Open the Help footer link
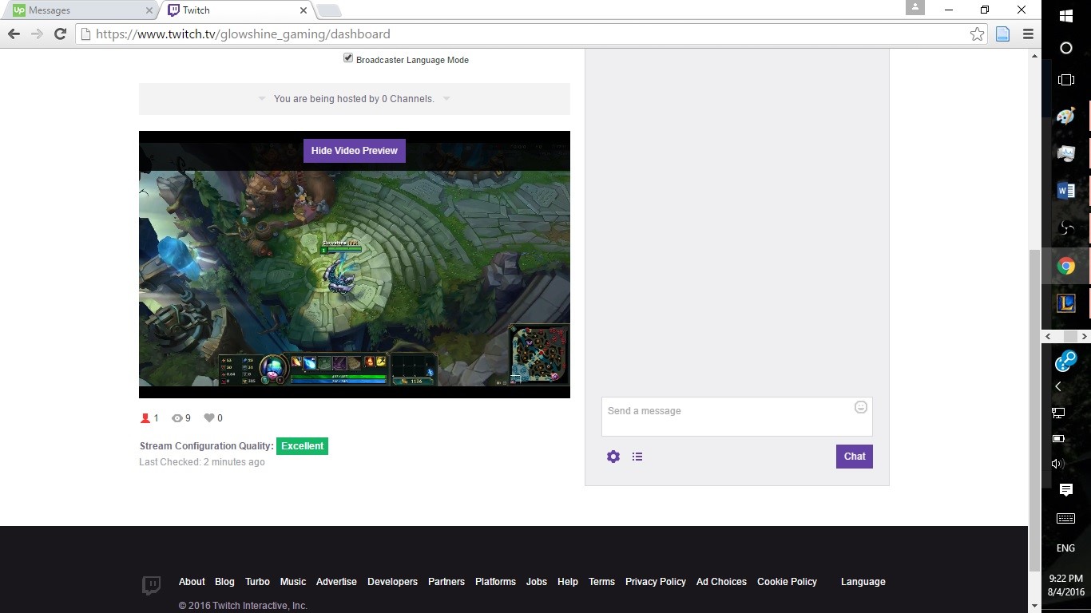Image resolution: width=1091 pixels, height=613 pixels. pyautogui.click(x=568, y=582)
